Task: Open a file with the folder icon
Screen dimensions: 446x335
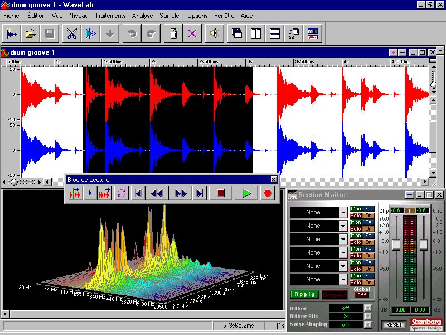Action: point(31,33)
